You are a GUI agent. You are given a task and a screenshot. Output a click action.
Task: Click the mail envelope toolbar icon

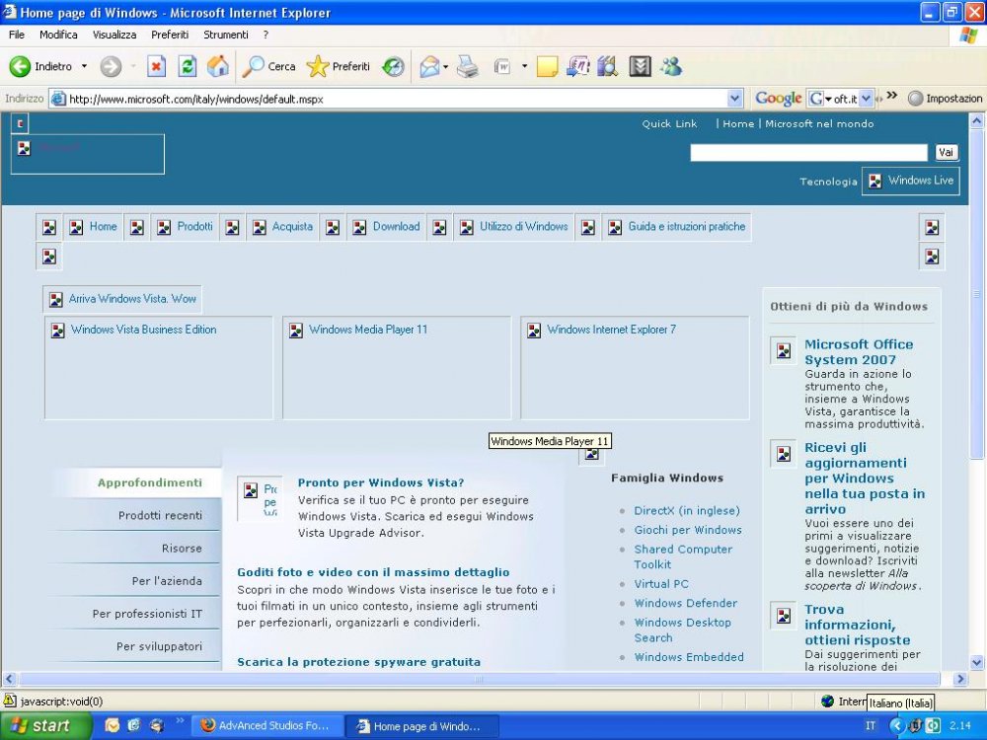coord(428,66)
